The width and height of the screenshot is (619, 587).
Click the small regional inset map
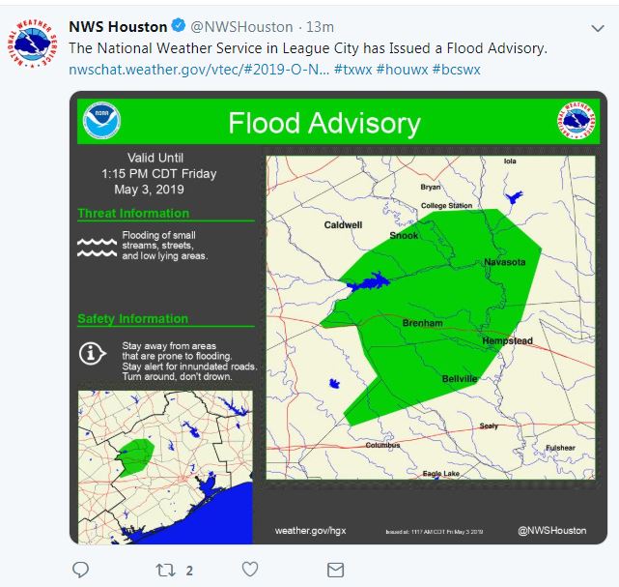coord(164,454)
